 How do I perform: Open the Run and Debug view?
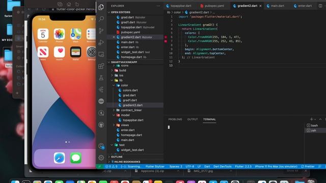point(101,43)
